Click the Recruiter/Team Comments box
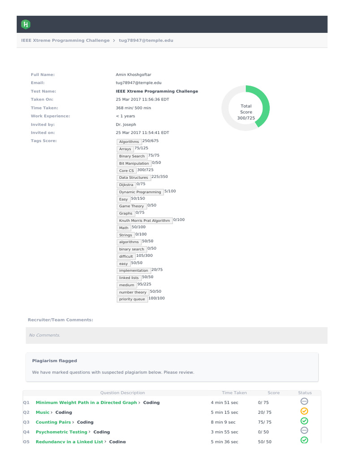This screenshot has width=344, height=459. [176, 335]
